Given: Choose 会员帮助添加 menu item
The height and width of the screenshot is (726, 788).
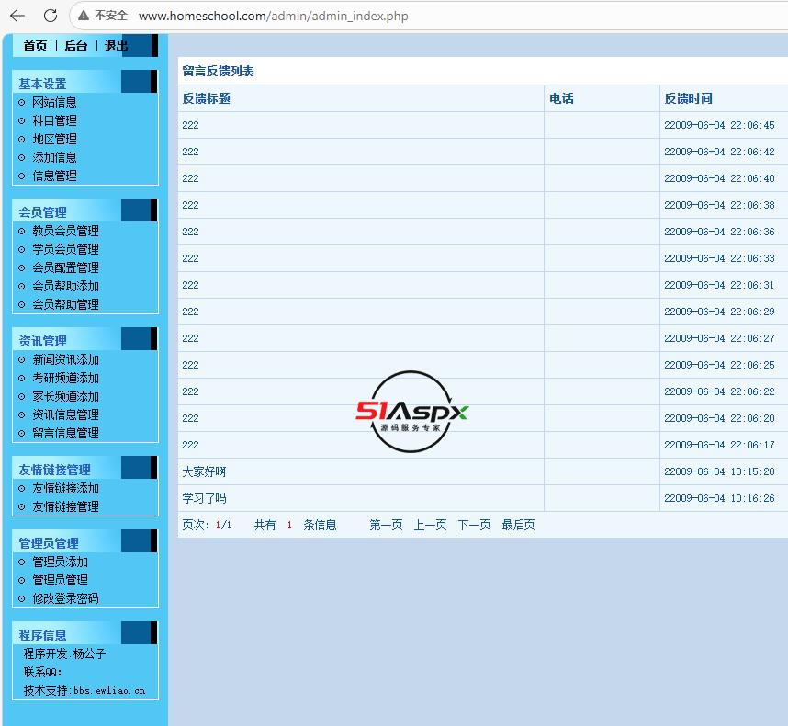Looking at the screenshot, I should tap(65, 286).
